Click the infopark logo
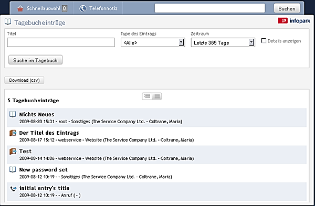The height and width of the screenshot is (206, 315). (294, 20)
